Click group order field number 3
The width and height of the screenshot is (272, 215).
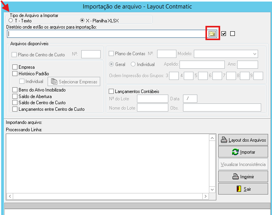click(174, 76)
